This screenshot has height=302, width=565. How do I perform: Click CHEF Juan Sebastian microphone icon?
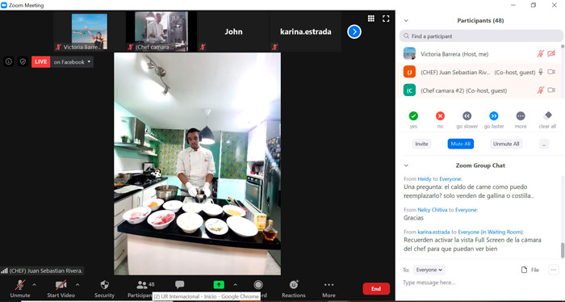tap(541, 72)
